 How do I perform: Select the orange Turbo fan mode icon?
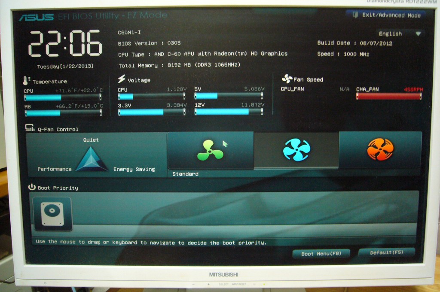pyautogui.click(x=380, y=149)
